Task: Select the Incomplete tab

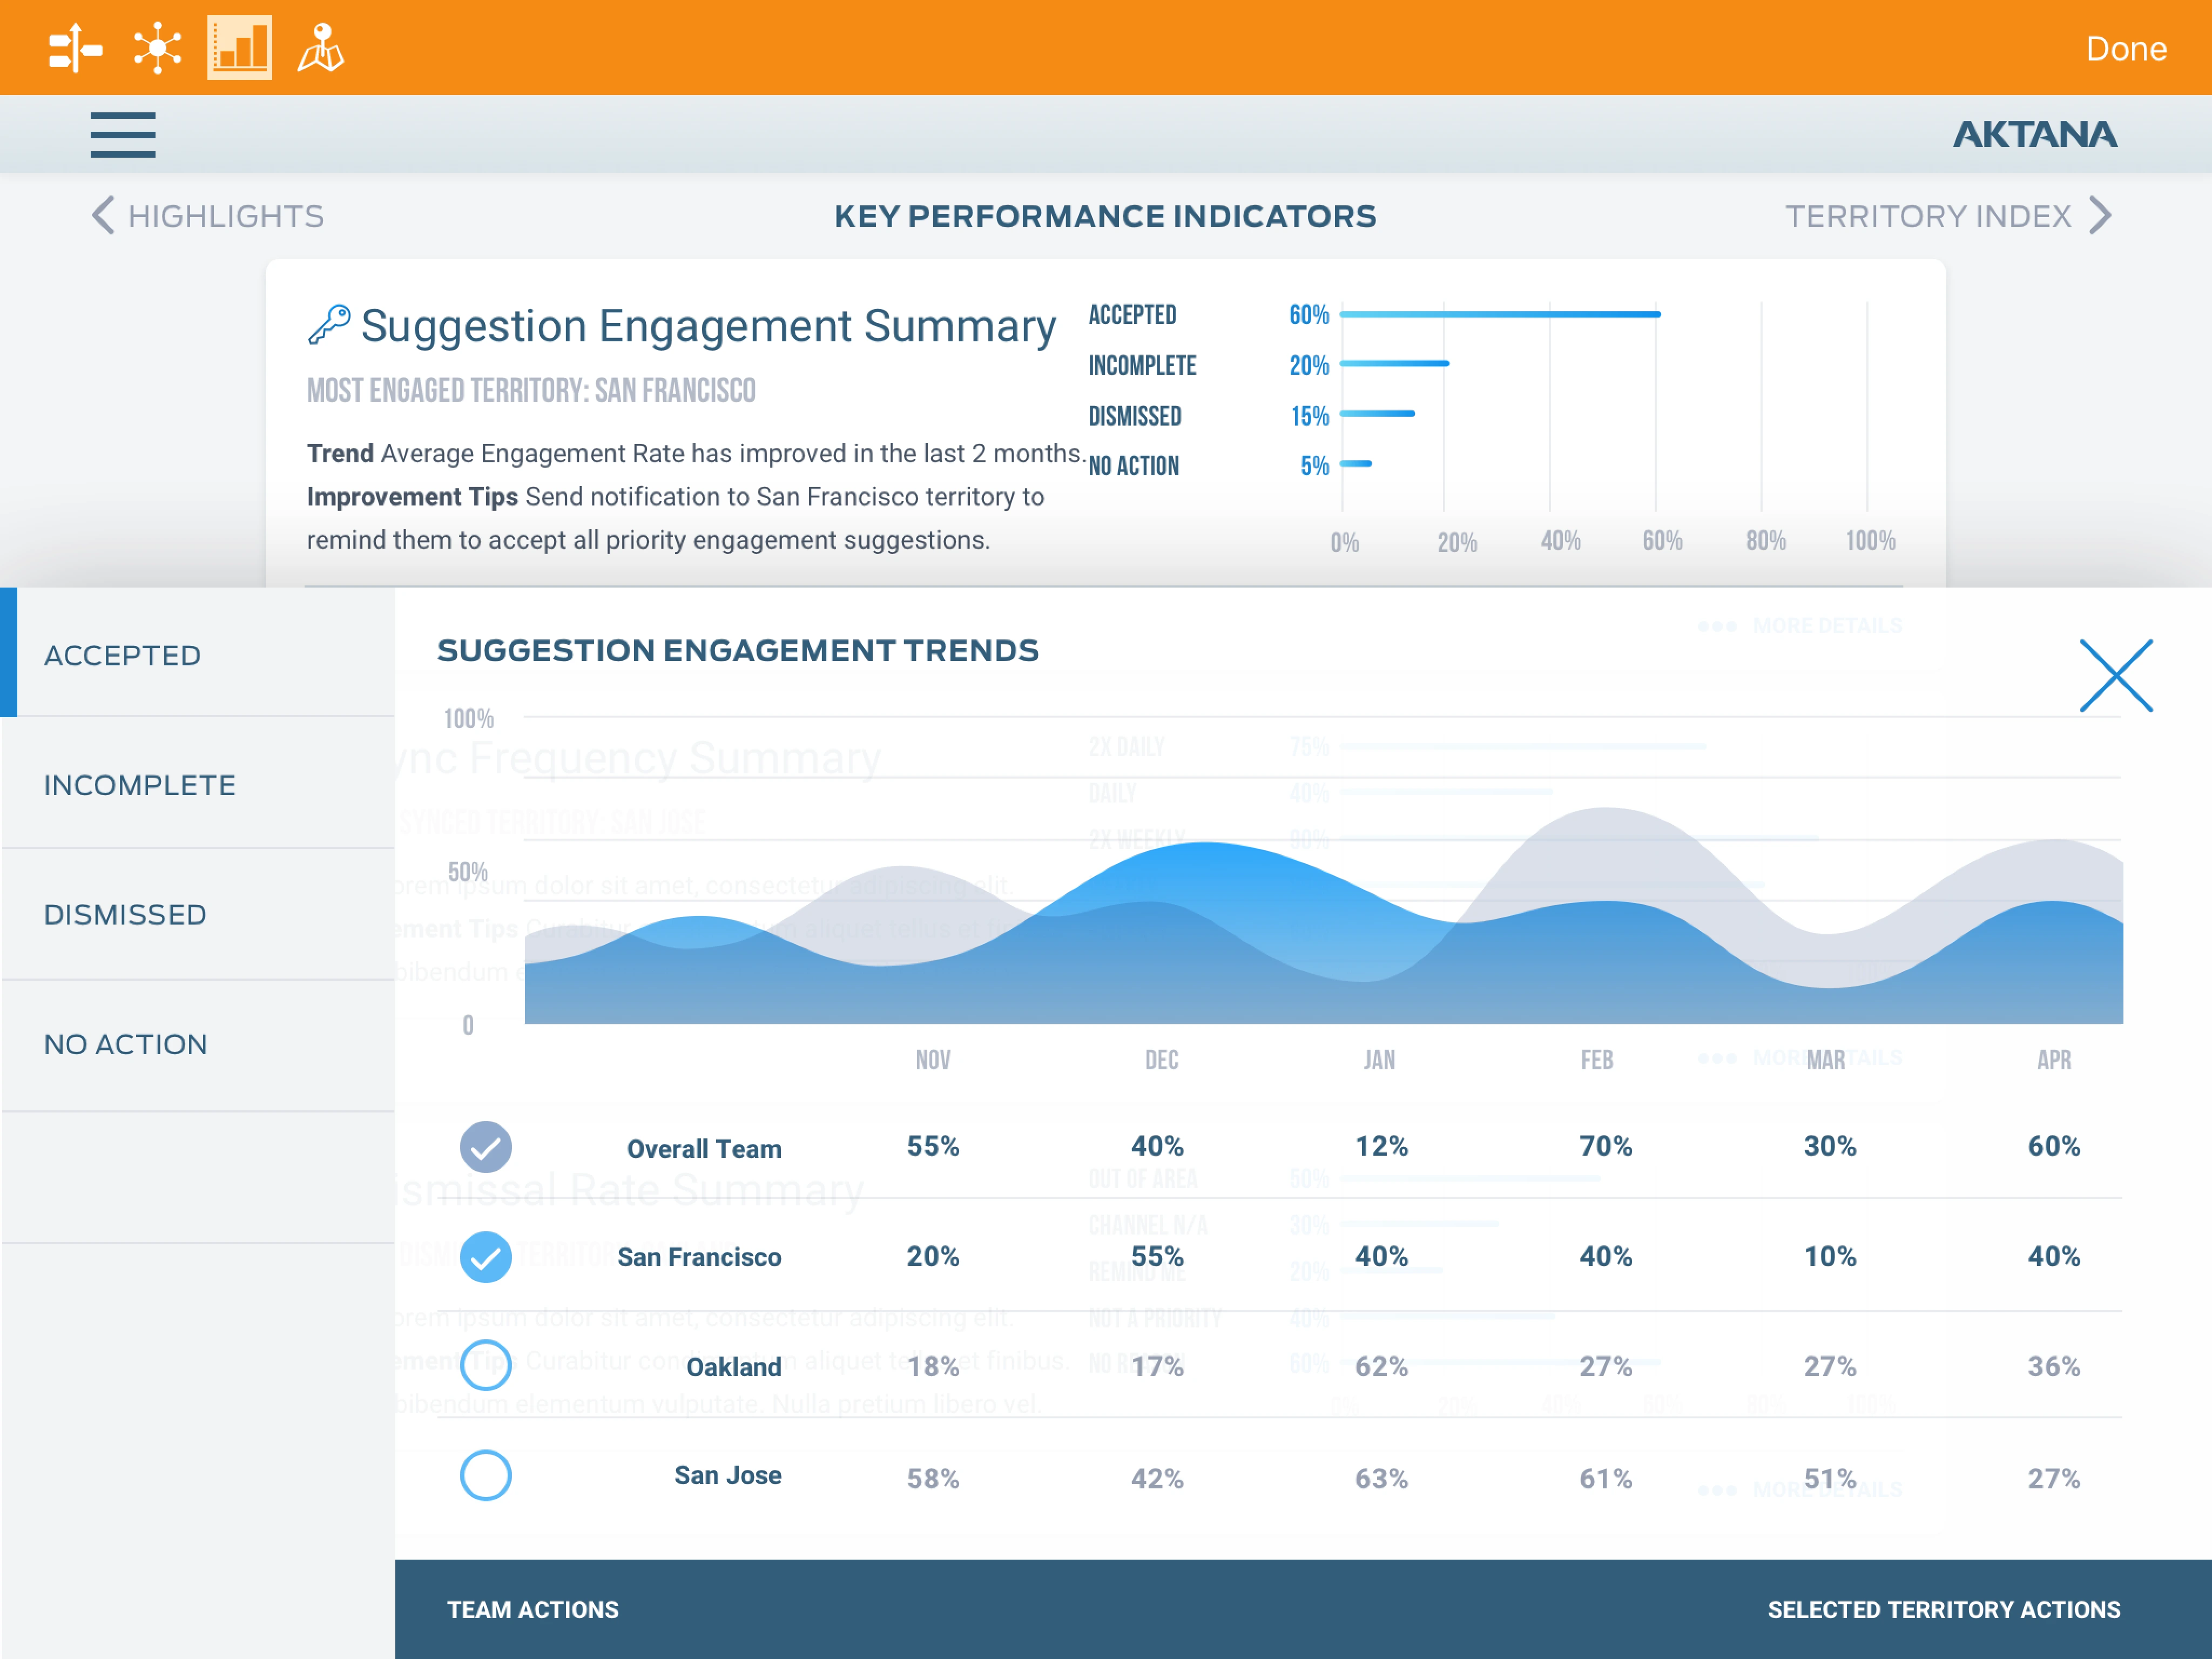Action: tap(140, 785)
